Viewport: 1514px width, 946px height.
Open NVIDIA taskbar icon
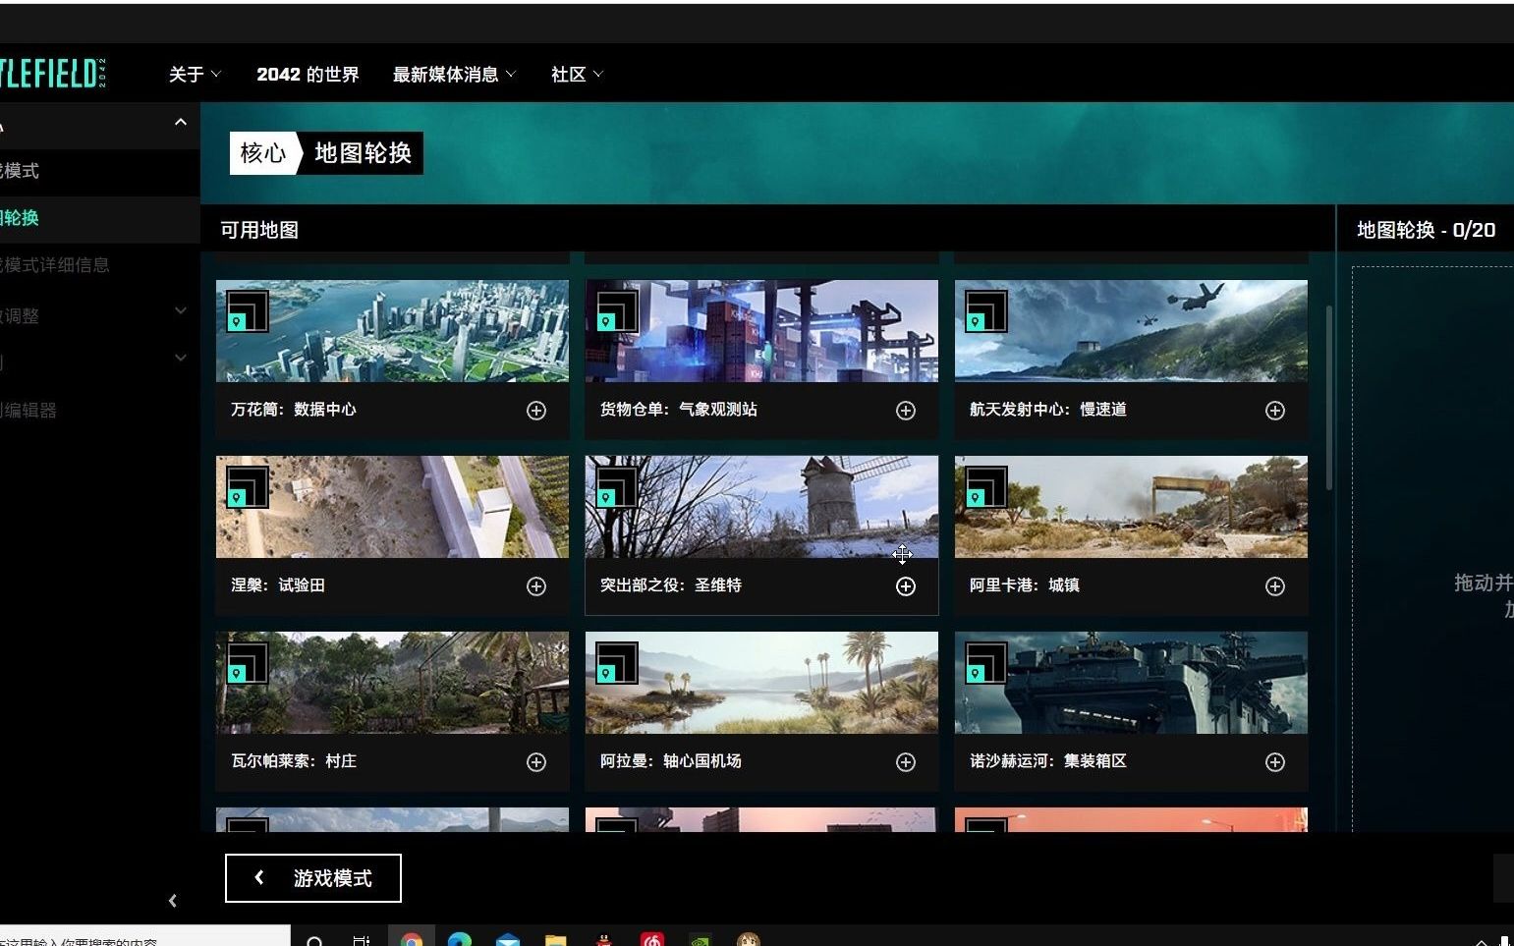pos(701,940)
